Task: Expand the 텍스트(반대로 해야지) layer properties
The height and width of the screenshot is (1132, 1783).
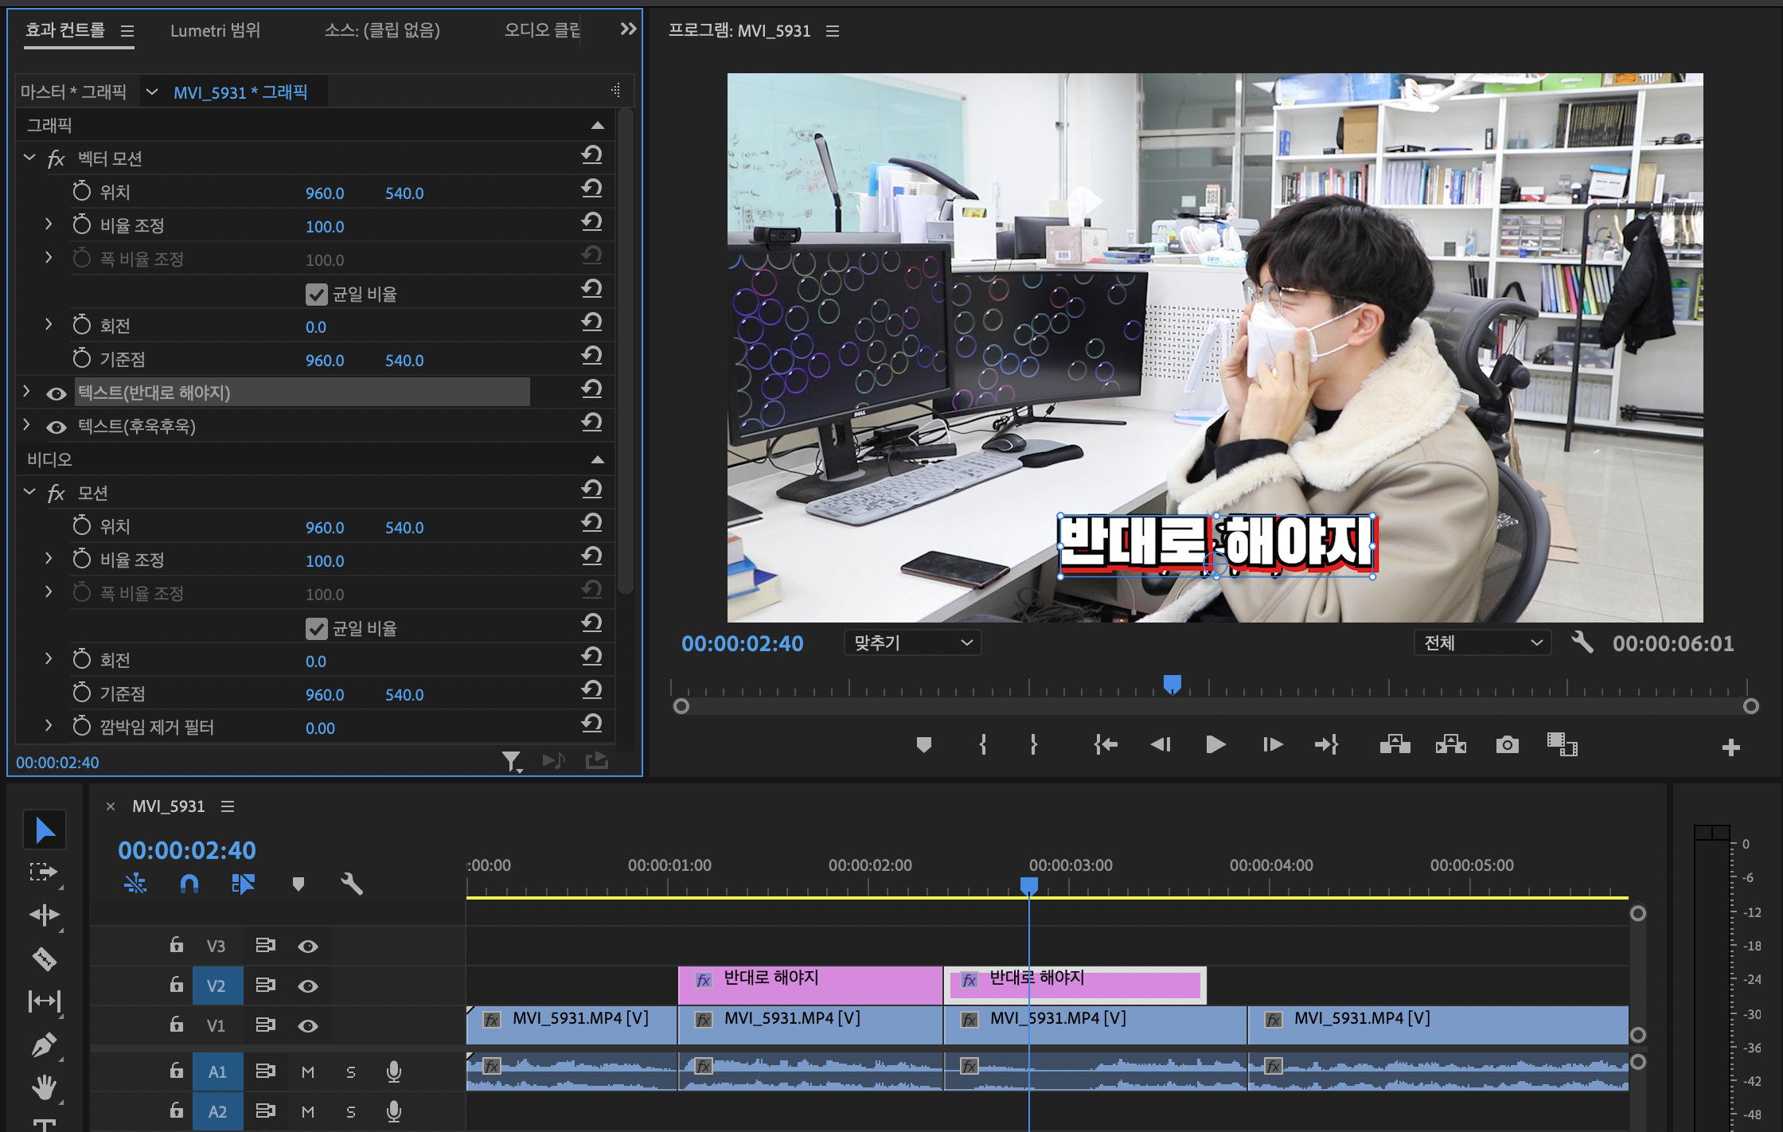Action: click(26, 392)
